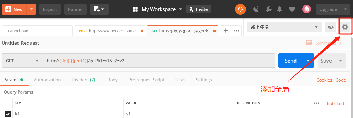Open the My Workspace switcher dropdown
The width and height of the screenshot is (353, 118).
point(157,9)
